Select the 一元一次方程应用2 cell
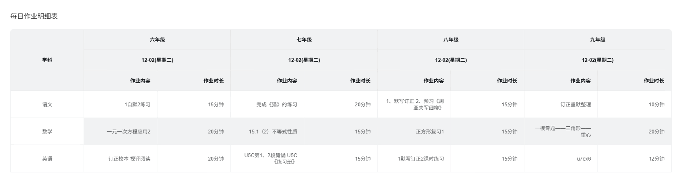Screen dimensions: 682x183 click(128, 132)
